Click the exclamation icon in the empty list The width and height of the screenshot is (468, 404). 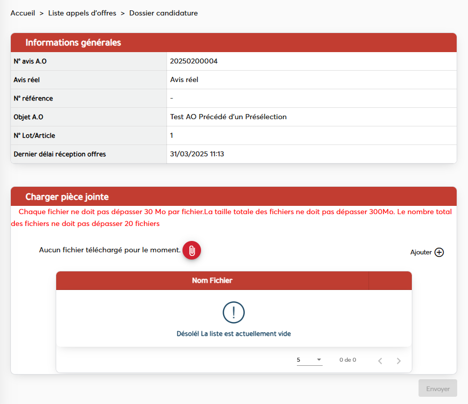point(233,312)
